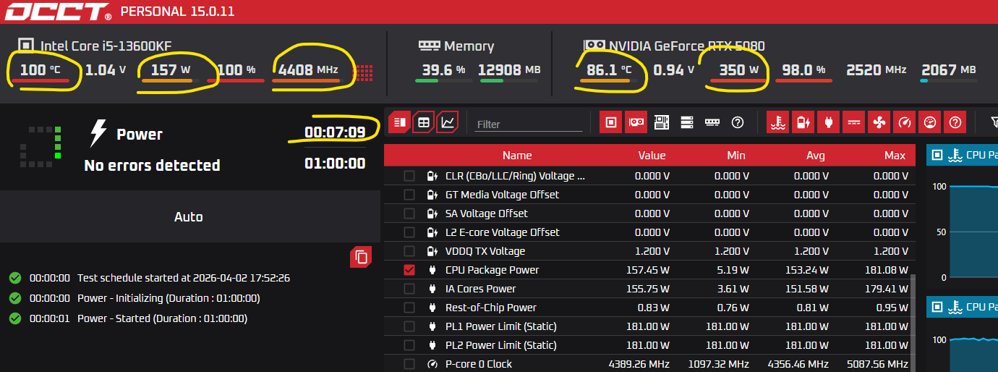This screenshot has width=998, height=372.
Task: Sort the table by the Avg column header
Action: point(815,155)
